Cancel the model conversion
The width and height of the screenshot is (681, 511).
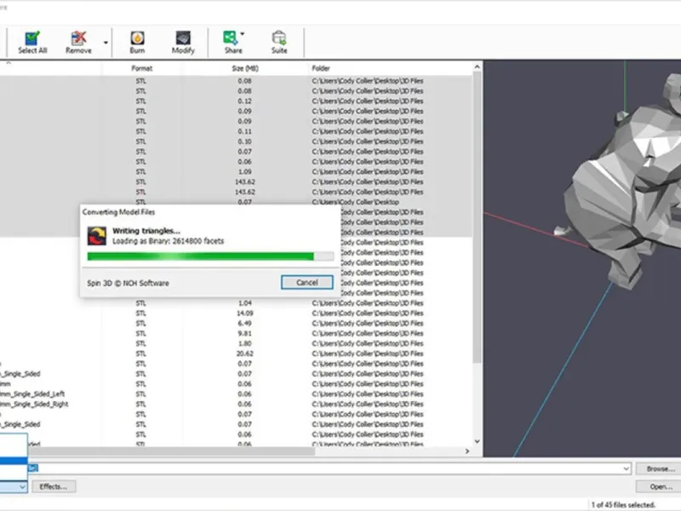(x=307, y=283)
